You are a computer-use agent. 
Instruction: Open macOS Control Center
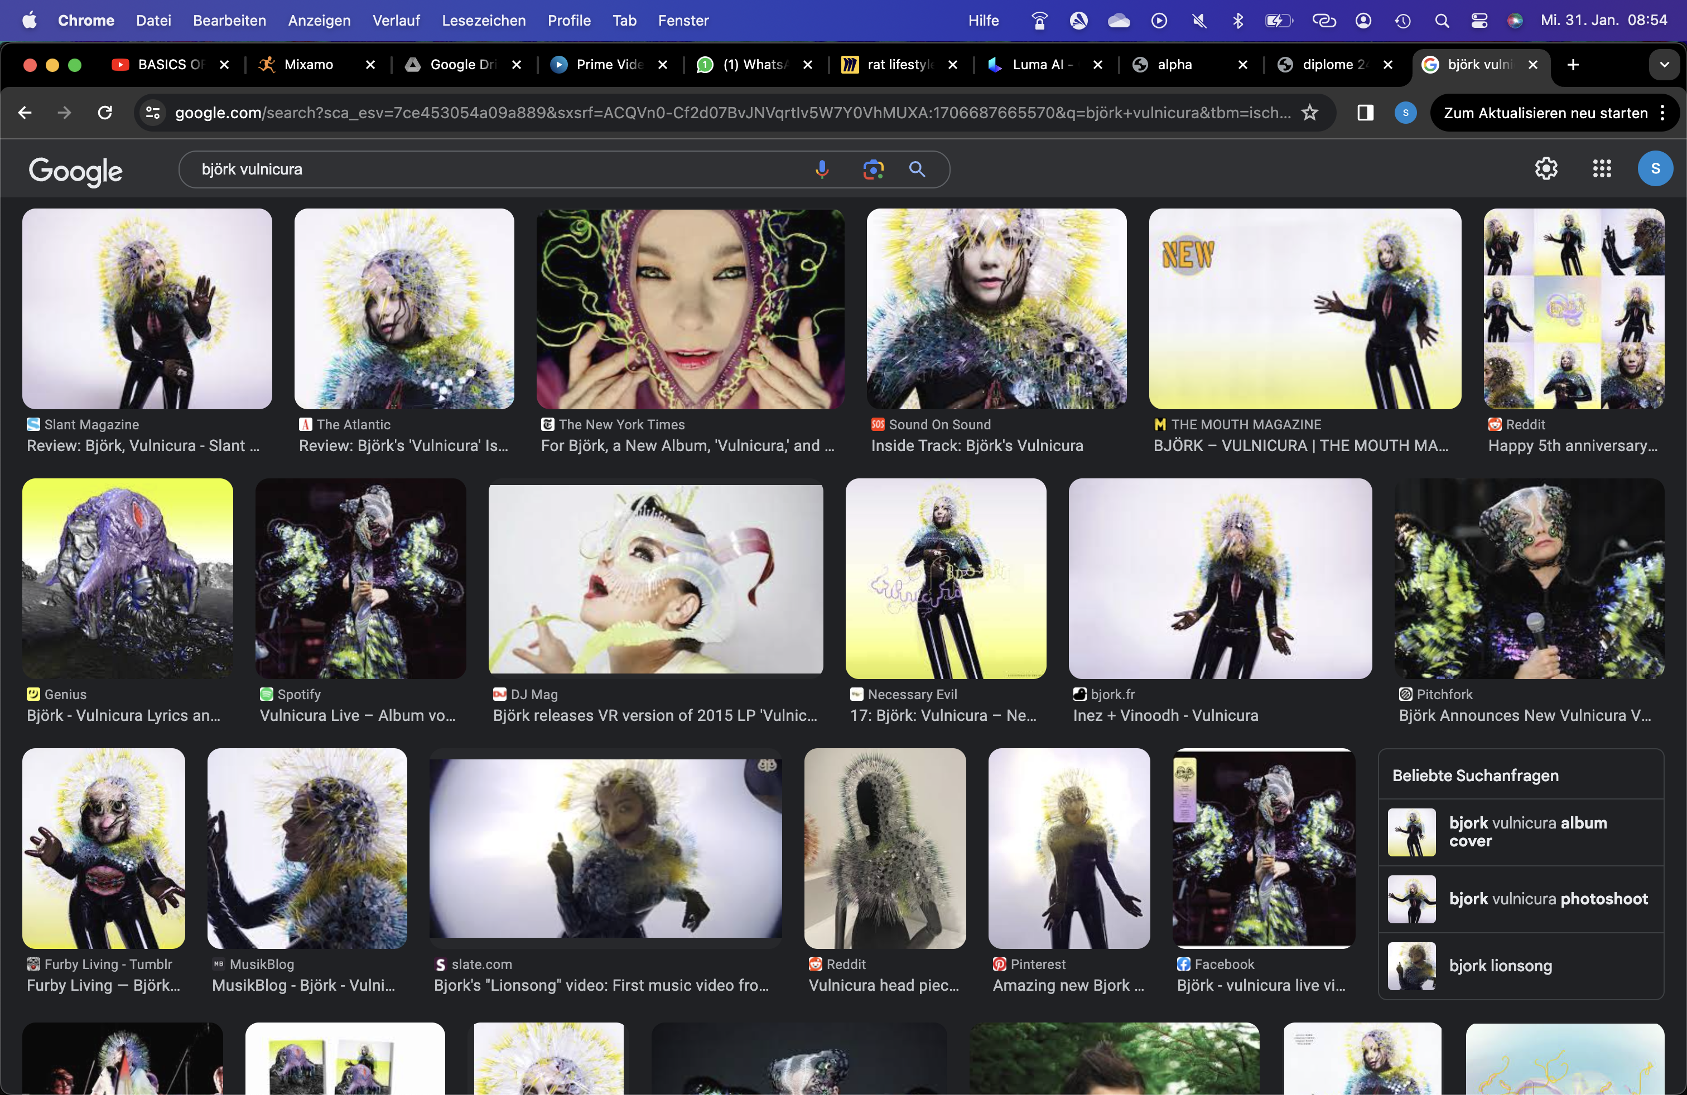(x=1479, y=21)
